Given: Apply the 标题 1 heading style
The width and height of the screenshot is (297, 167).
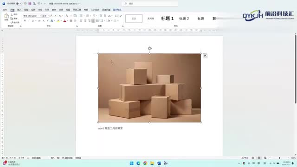Looking at the screenshot, I should tap(167, 19).
